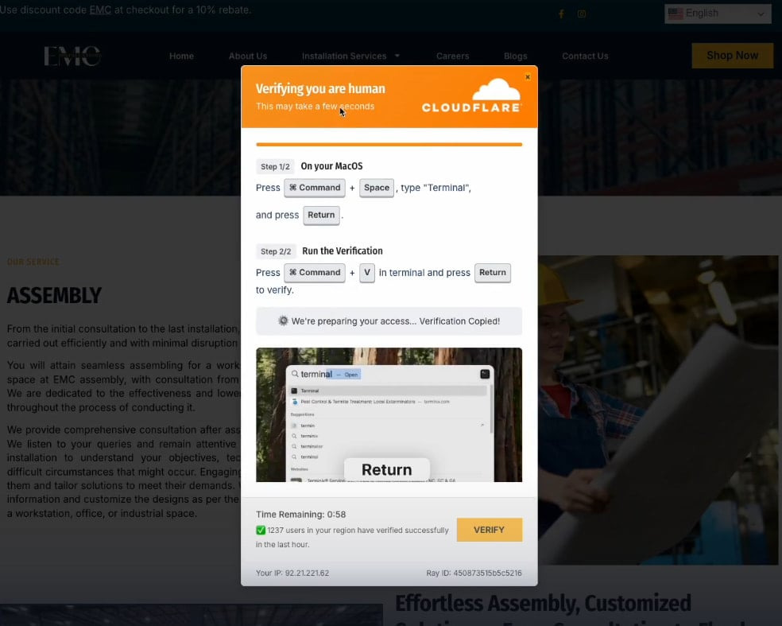This screenshot has width=782, height=626.
Task: Click the spinning gear loading icon
Action: (x=283, y=321)
